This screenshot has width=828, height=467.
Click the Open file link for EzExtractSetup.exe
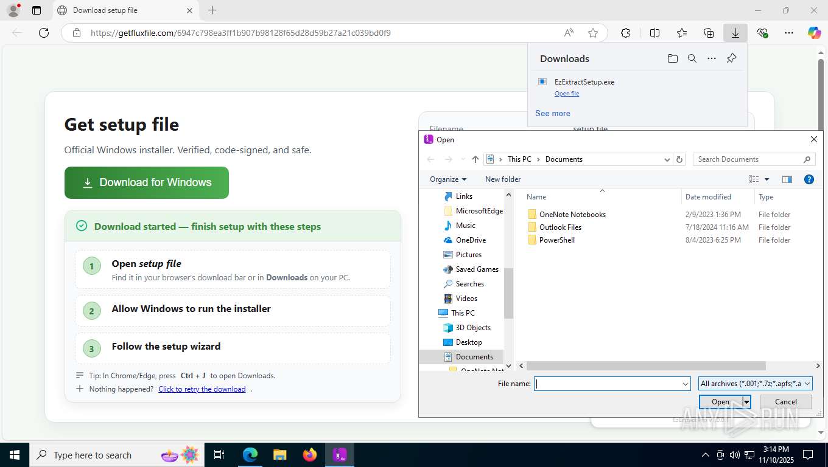567,94
